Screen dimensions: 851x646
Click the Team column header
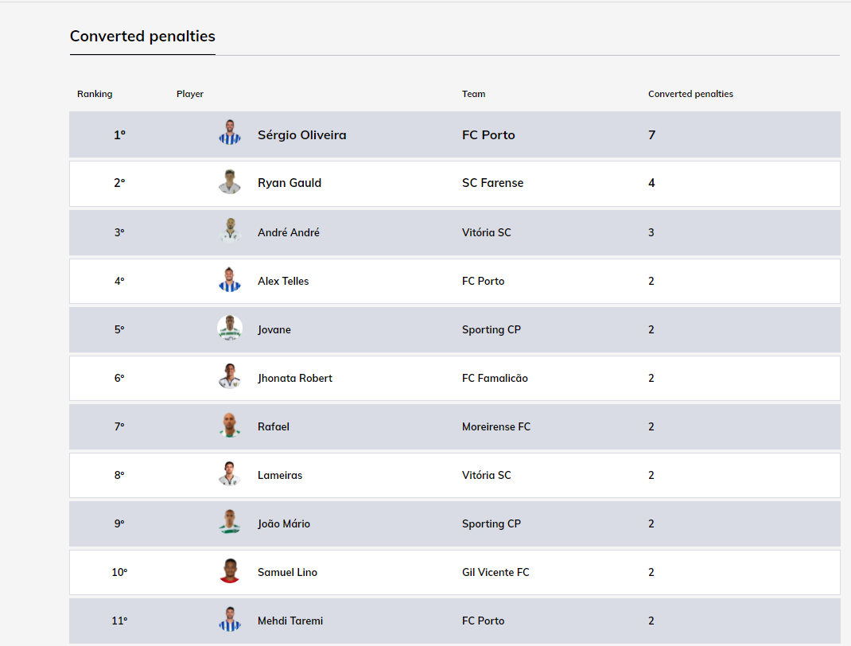(473, 94)
